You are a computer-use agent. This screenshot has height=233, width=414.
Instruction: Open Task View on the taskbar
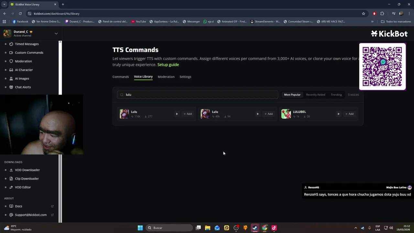pyautogui.click(x=198, y=228)
